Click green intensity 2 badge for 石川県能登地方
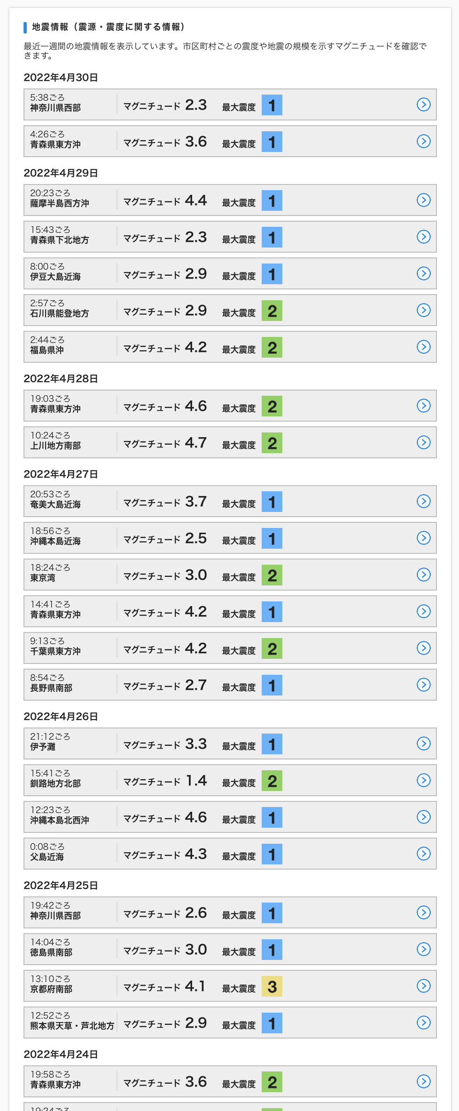459x1111 pixels. click(x=272, y=311)
